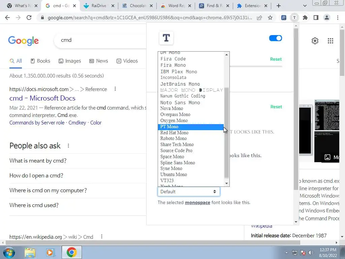Reload the current page
Viewport: 345px width, 259px height.
[x=29, y=18]
